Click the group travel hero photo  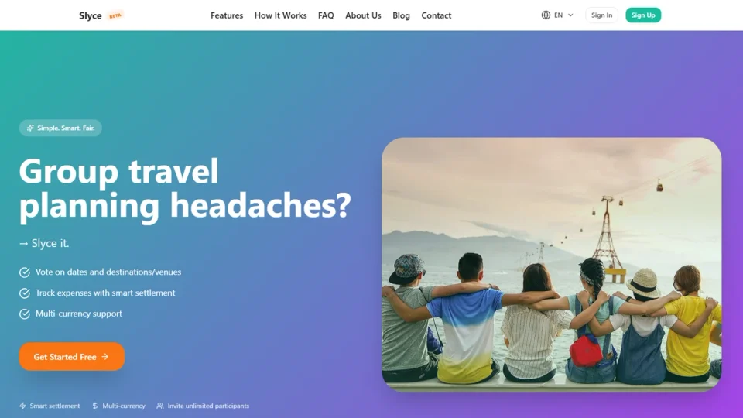click(x=551, y=263)
